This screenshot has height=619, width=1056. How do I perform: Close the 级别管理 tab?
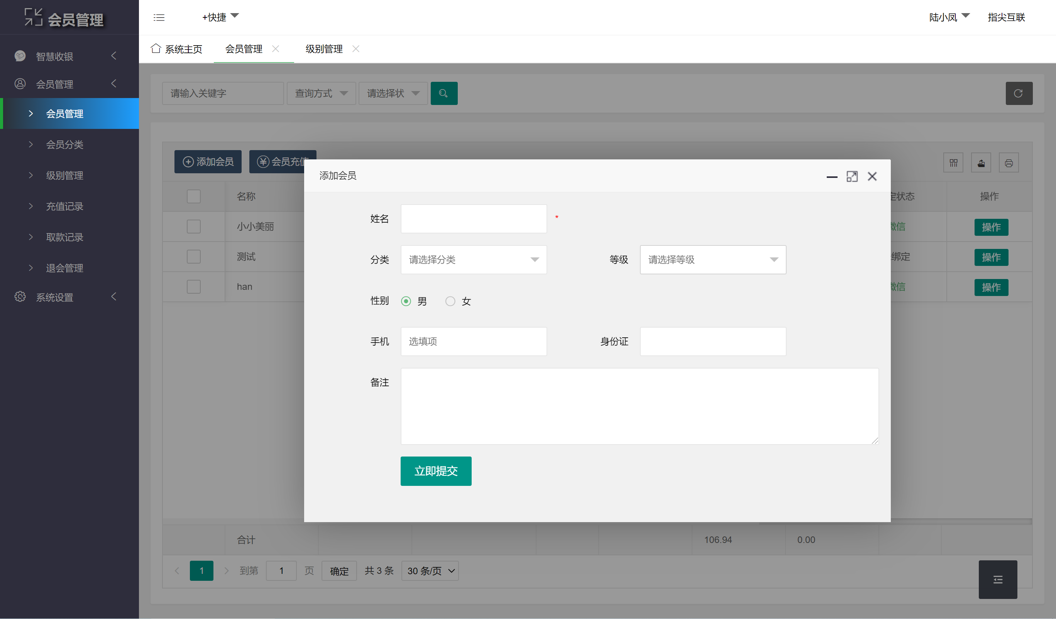[356, 49]
